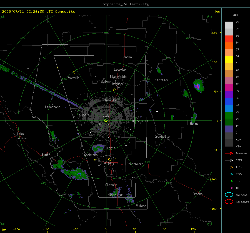Click the yellow diamond above Calgary label
The width and height of the screenshot is (250, 233).
(x=110, y=160)
